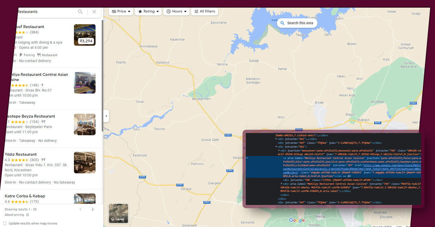
Task: Click the magnifier search icon
Action: [x=80, y=12]
